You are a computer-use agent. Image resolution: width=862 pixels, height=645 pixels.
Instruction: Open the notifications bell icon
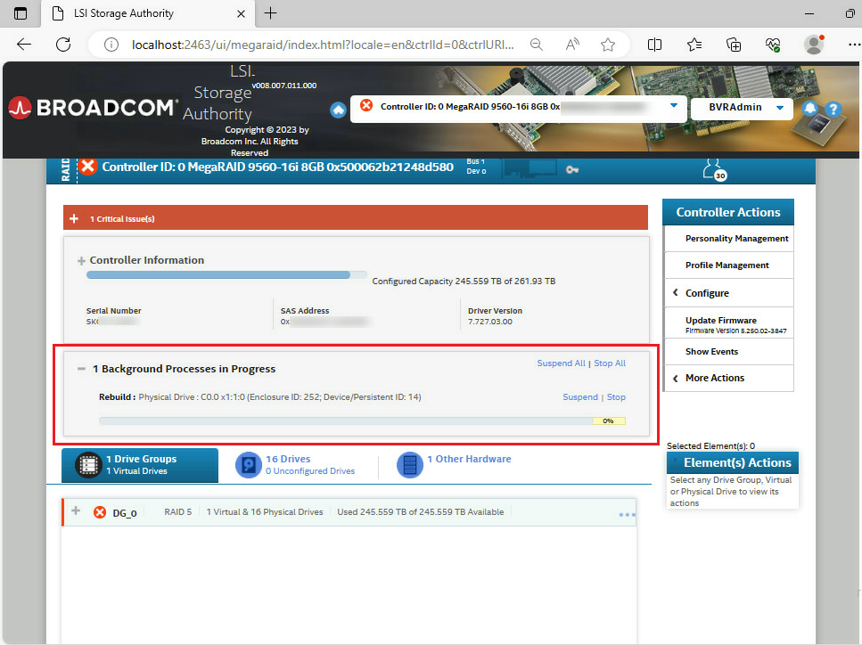point(810,109)
